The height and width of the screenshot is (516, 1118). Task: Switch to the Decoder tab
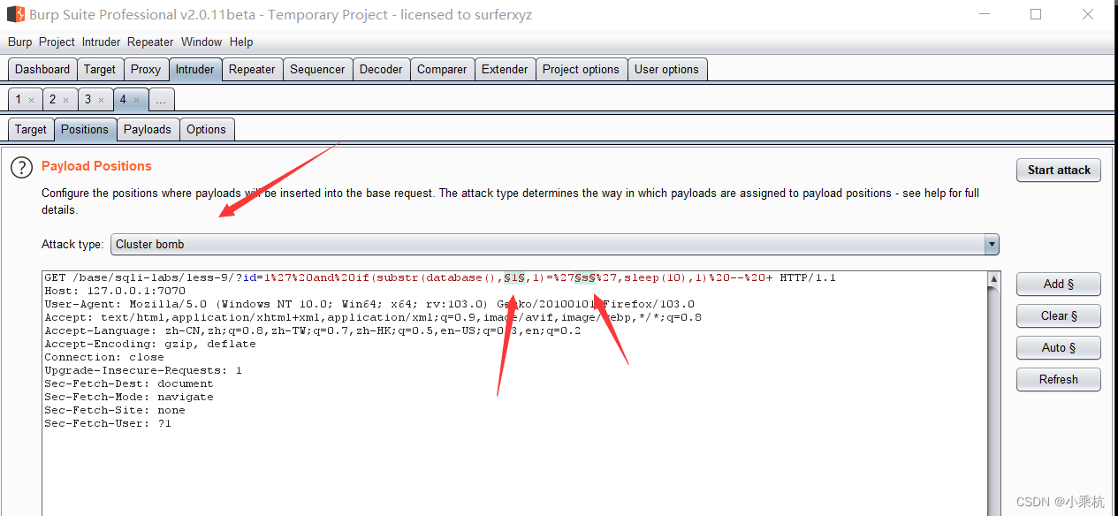click(x=381, y=70)
